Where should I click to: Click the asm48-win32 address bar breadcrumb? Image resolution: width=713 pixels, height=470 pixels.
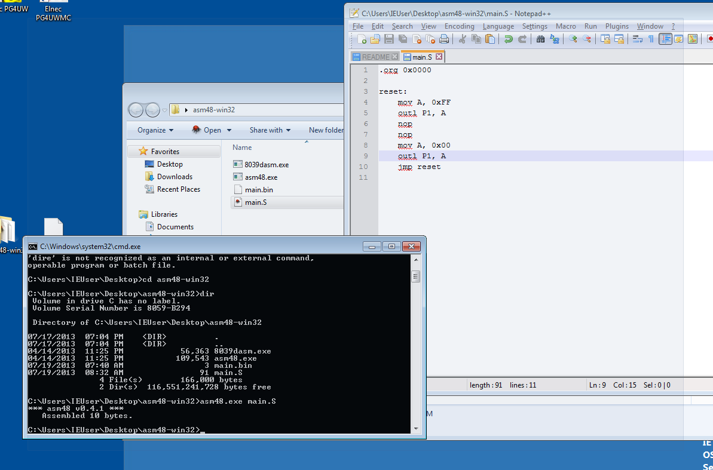click(214, 110)
